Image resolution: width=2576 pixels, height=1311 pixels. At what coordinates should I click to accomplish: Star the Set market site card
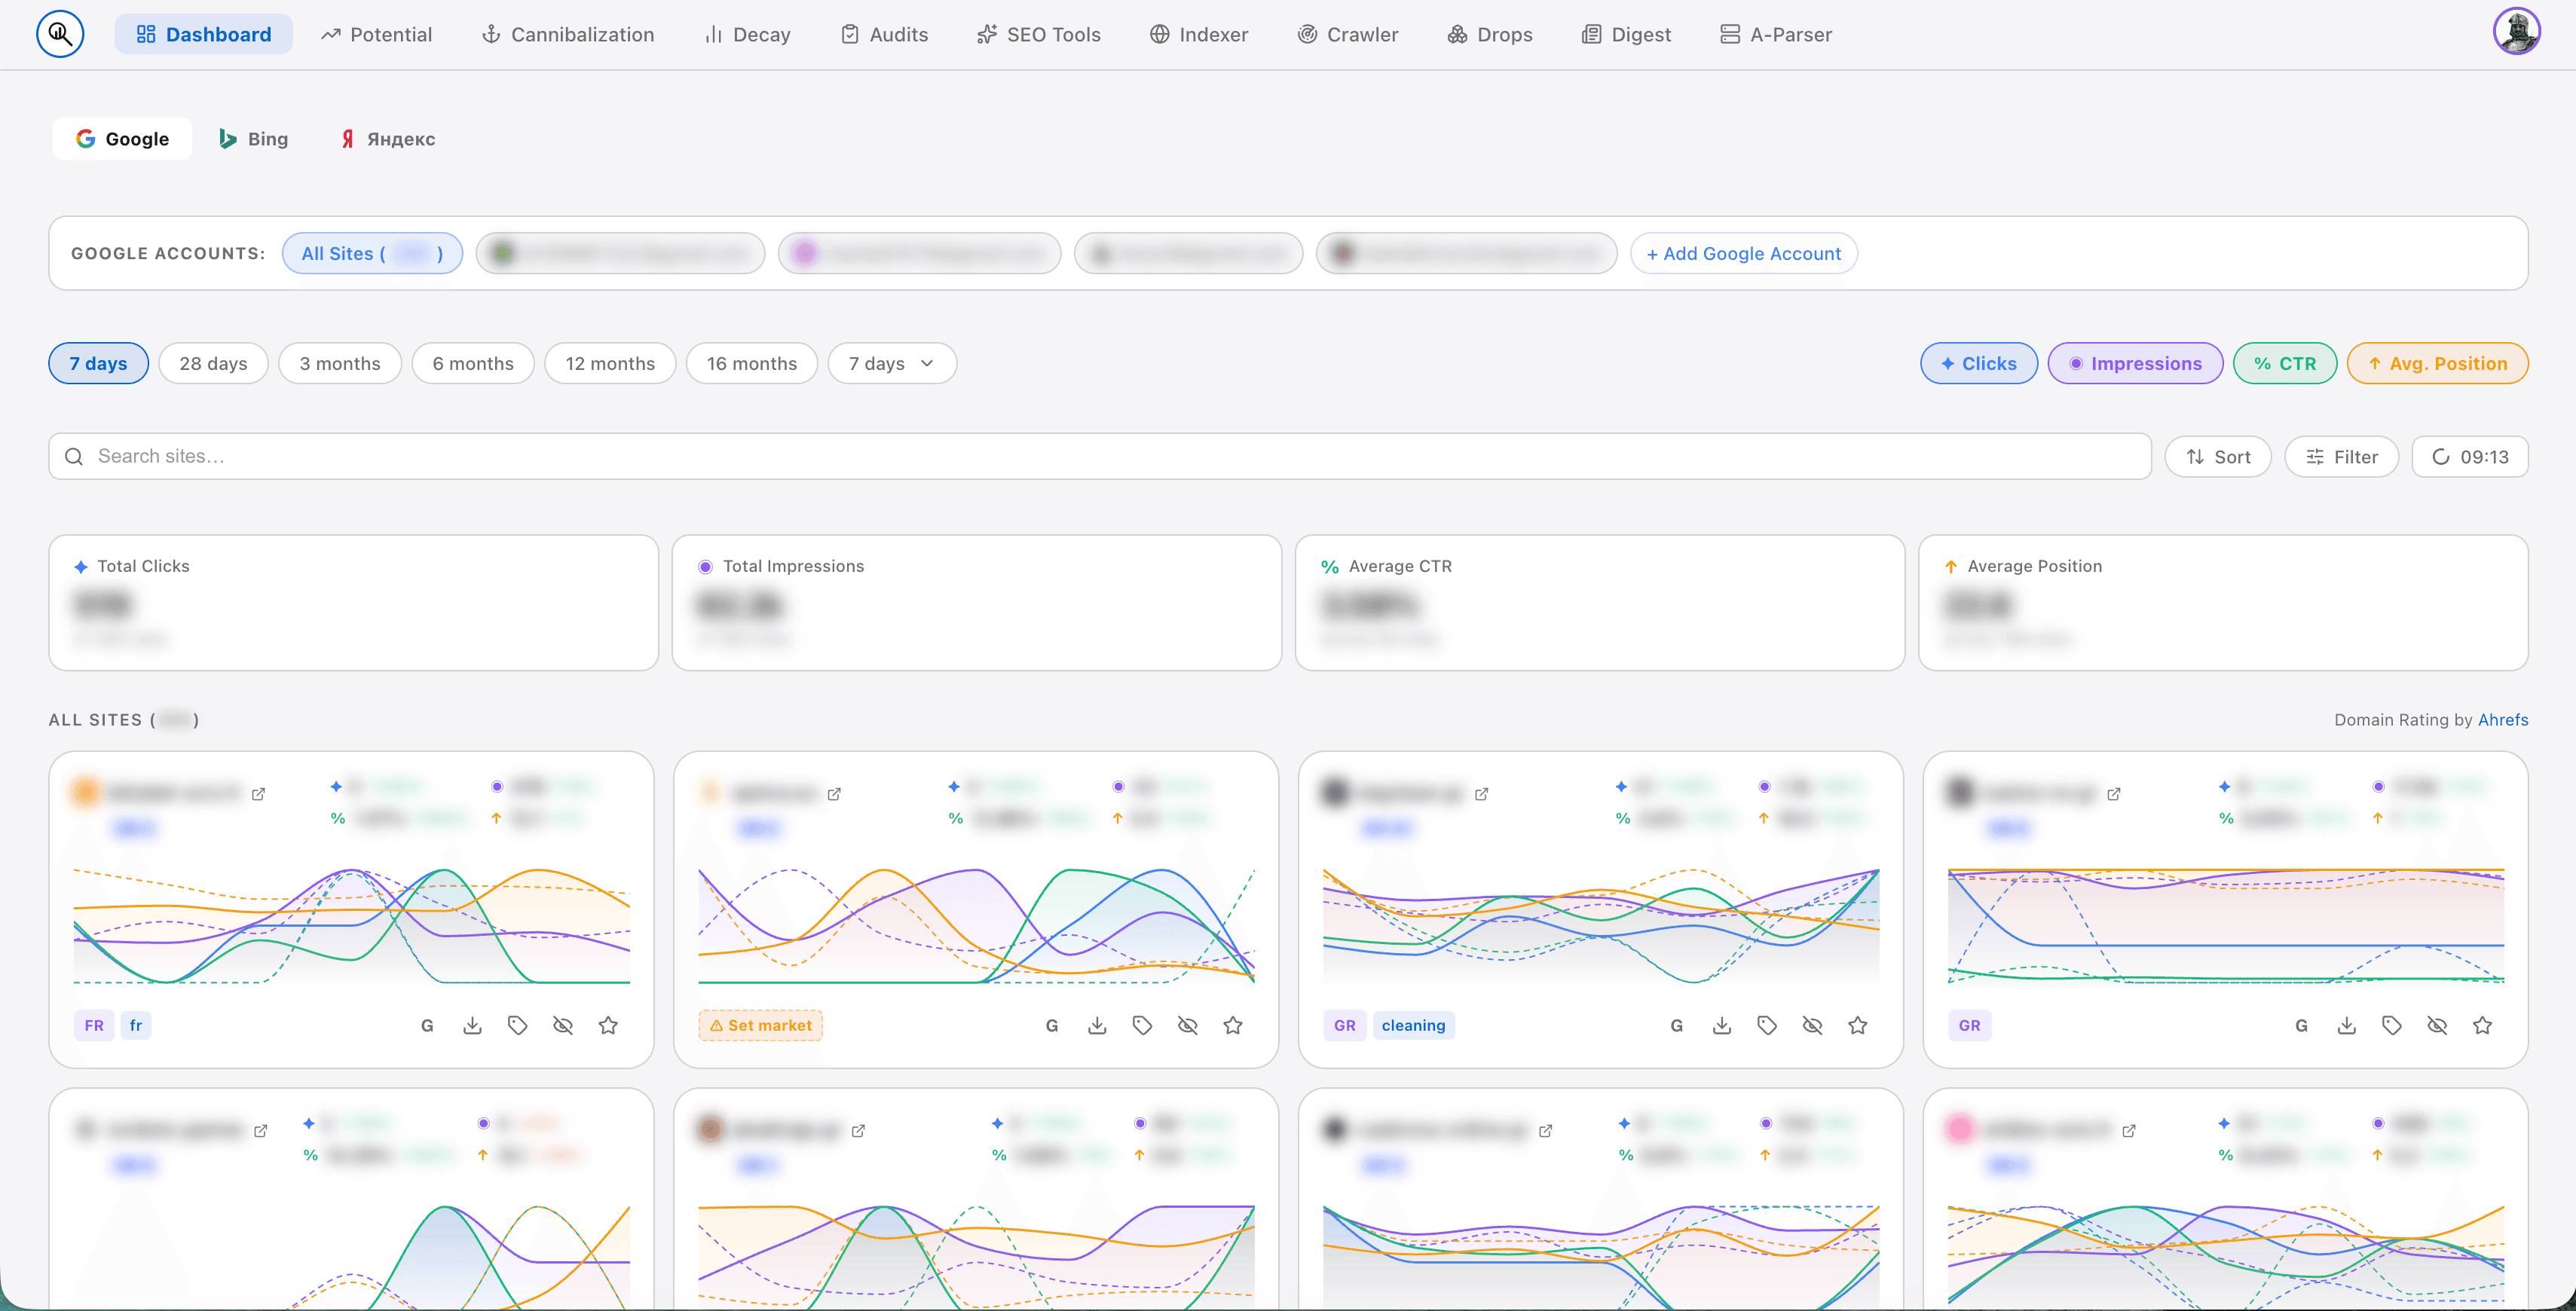tap(1233, 1025)
